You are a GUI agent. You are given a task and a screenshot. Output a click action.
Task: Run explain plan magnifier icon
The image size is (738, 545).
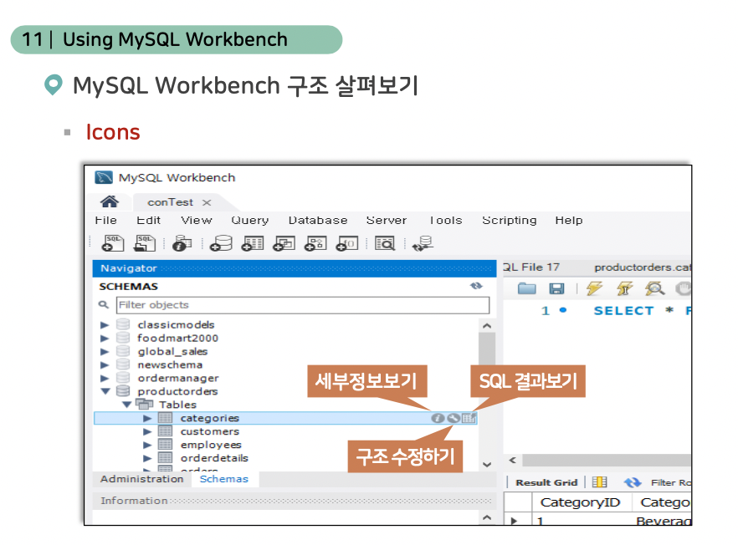[x=654, y=288]
